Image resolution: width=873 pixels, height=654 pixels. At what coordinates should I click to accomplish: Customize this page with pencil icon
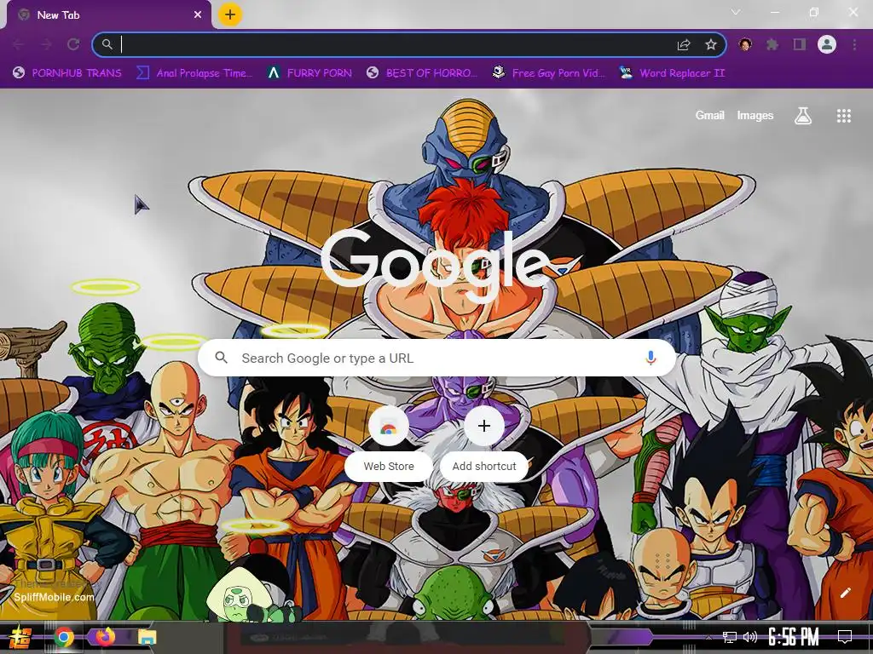coord(845,593)
